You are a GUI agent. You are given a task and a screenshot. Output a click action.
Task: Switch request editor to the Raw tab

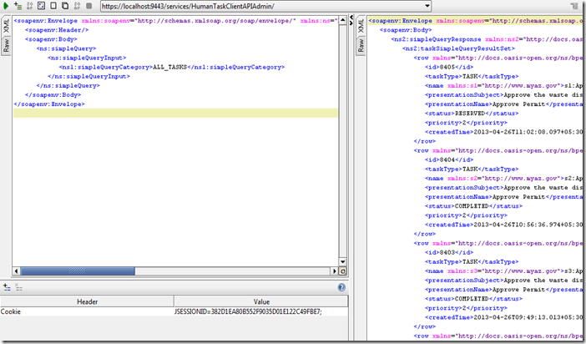(7, 46)
